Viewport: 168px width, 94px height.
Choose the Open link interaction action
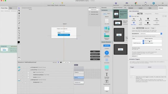(x=148, y=20)
